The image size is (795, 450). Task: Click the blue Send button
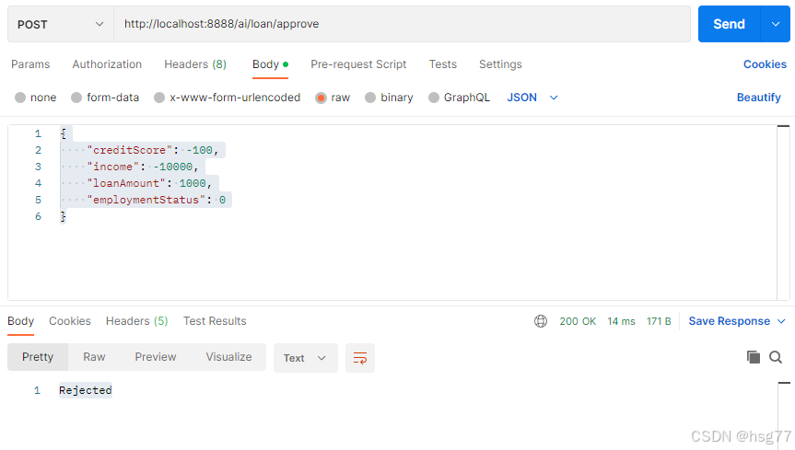tap(729, 24)
